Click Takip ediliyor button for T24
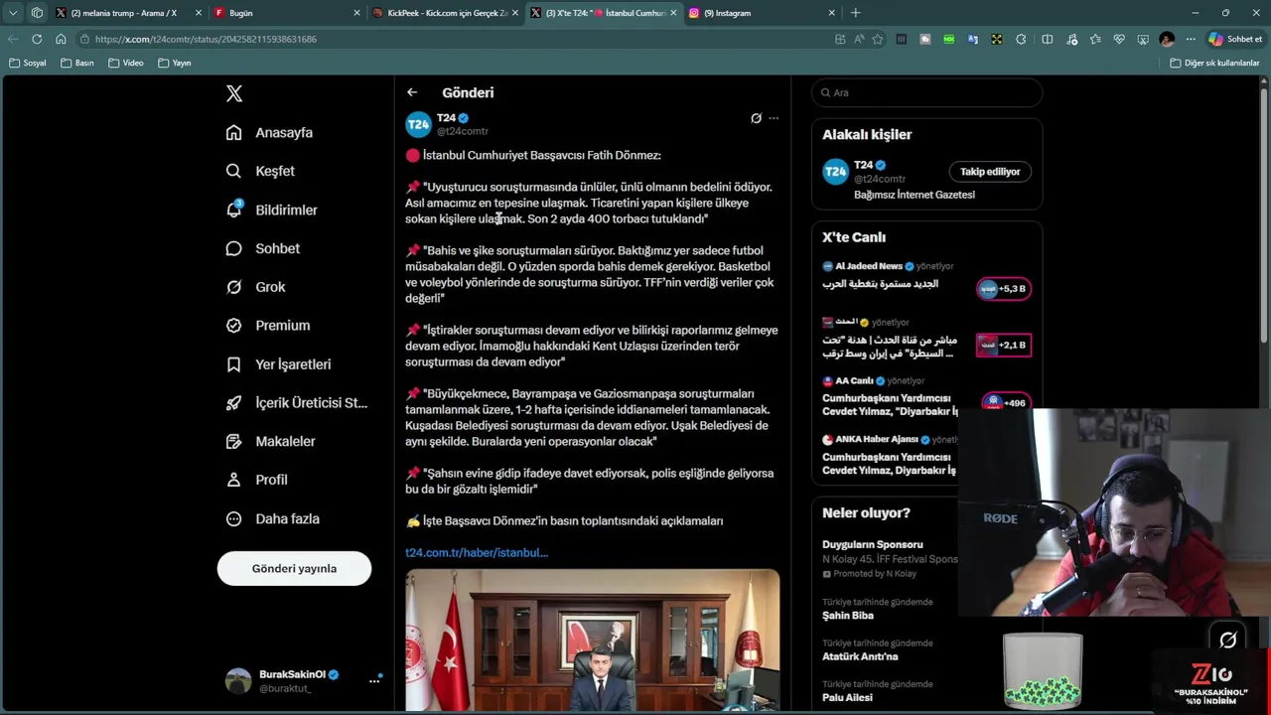 click(x=989, y=172)
